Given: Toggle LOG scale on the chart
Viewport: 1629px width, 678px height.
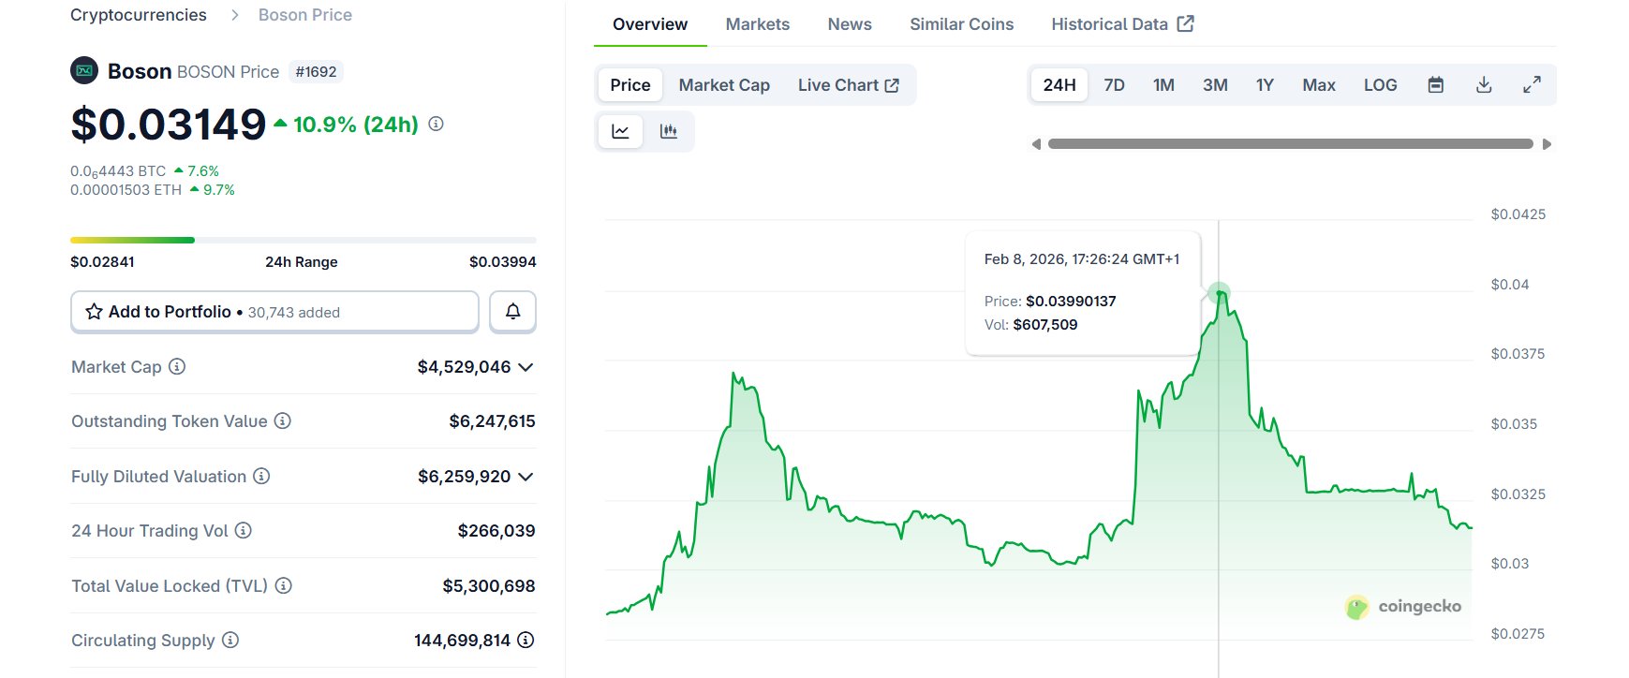Looking at the screenshot, I should coord(1380,85).
